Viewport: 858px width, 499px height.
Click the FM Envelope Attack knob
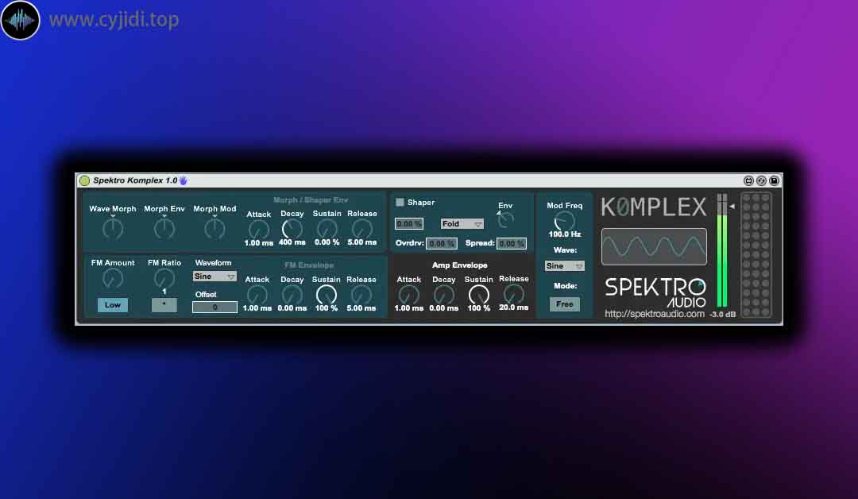(257, 295)
